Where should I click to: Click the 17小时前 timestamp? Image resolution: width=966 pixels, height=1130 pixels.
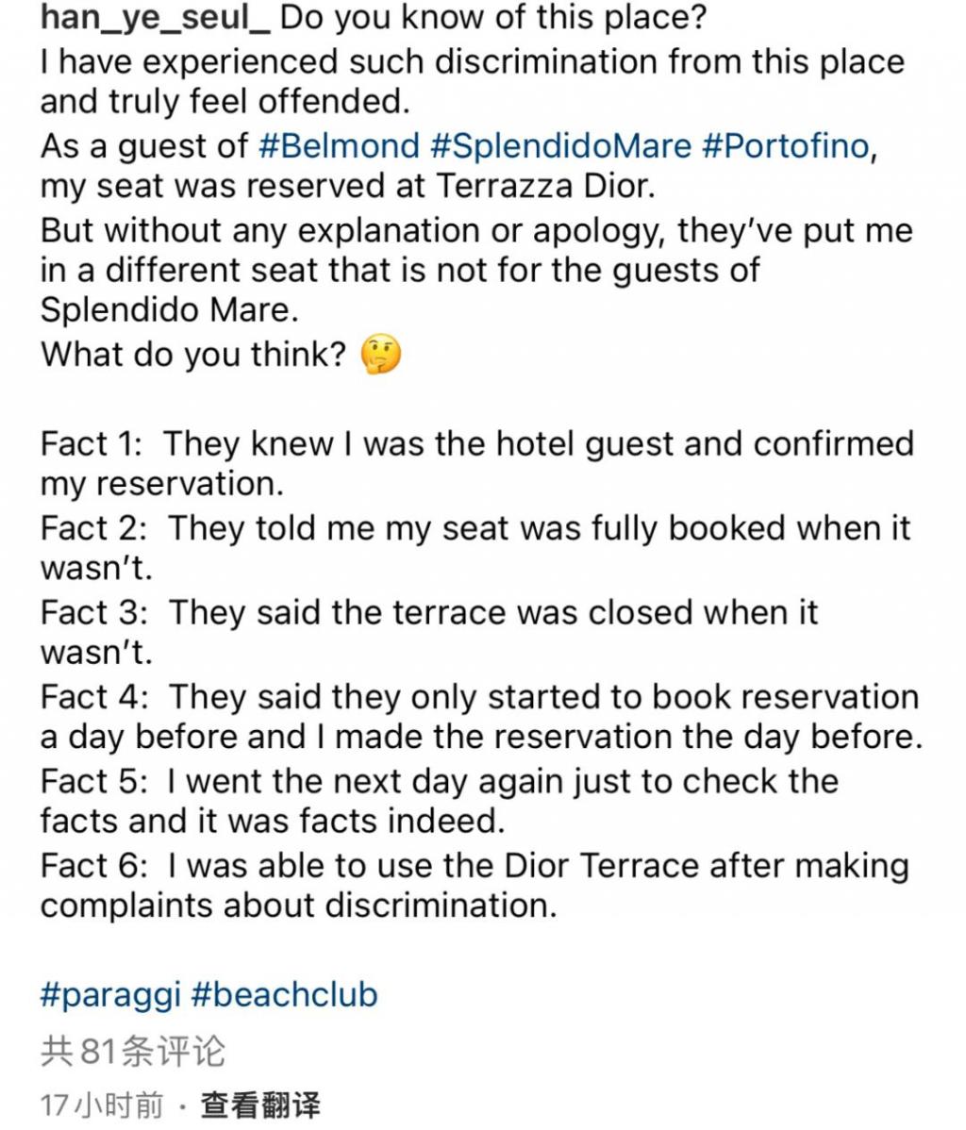click(102, 1105)
